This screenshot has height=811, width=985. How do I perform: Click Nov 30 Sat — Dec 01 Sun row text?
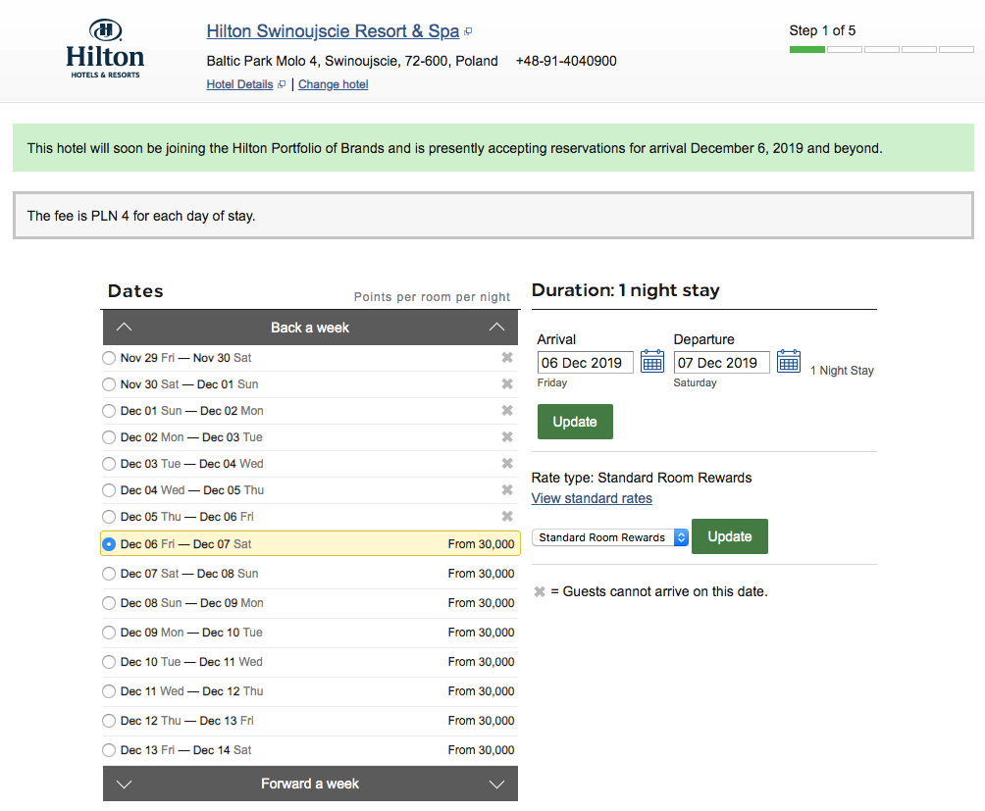(x=189, y=384)
